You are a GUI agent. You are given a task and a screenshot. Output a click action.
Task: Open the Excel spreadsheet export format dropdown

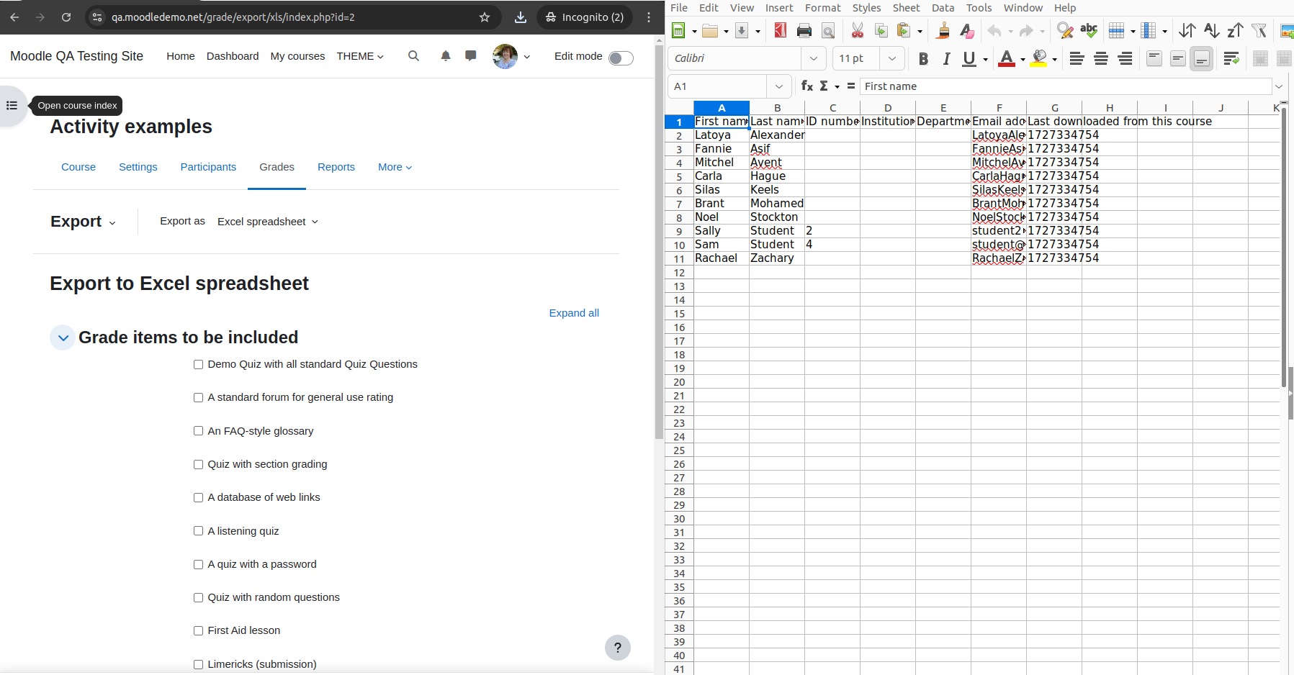268,222
